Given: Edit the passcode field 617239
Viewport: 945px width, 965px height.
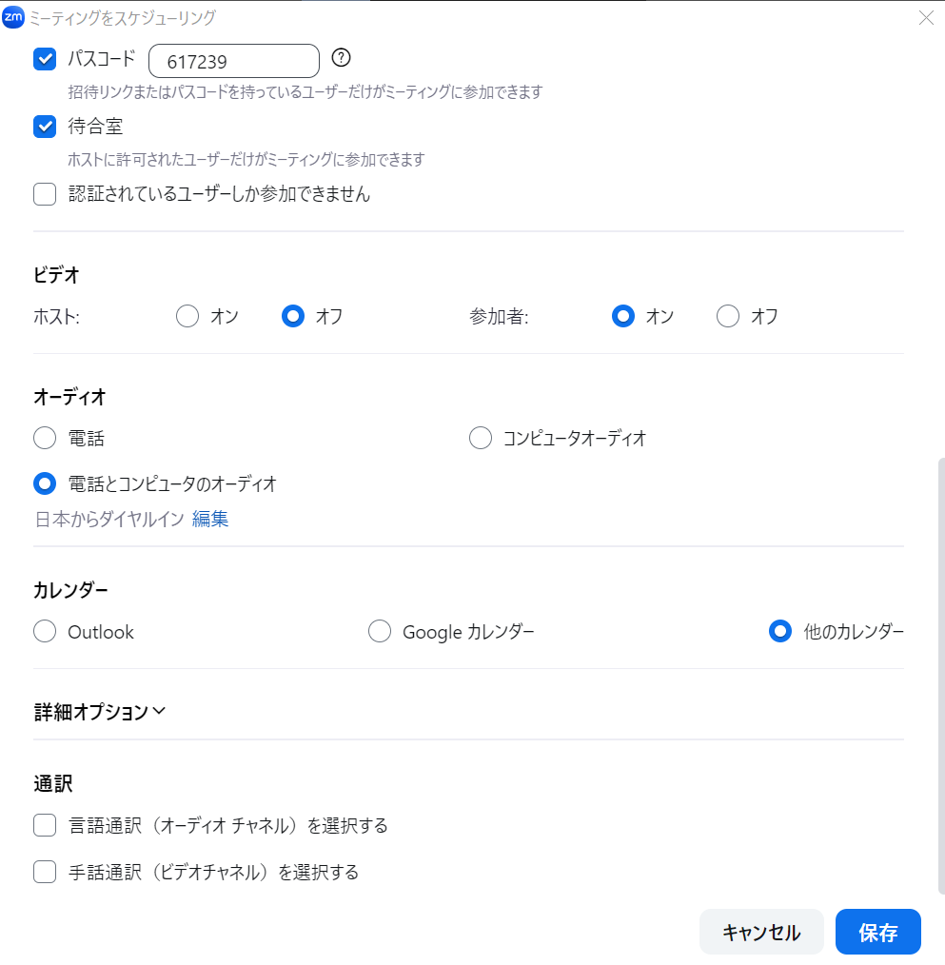Looking at the screenshot, I should 234,61.
